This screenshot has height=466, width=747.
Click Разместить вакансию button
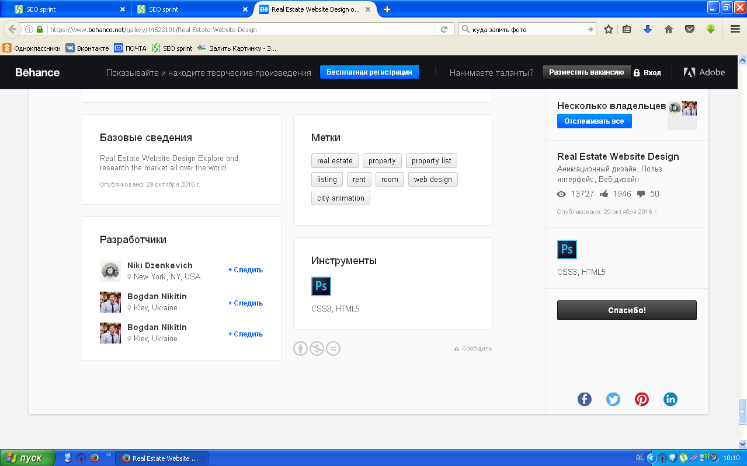[x=587, y=72]
